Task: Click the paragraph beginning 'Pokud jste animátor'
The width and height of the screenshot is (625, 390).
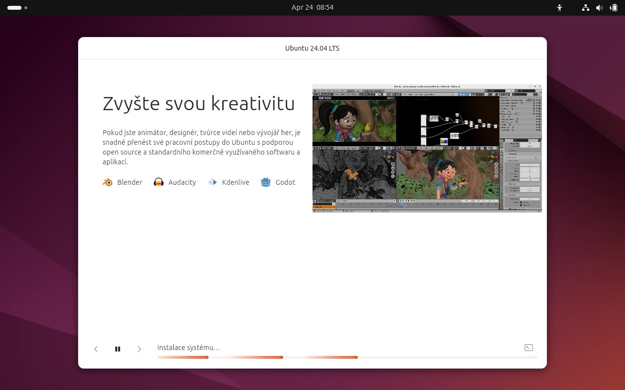Action: [x=201, y=147]
